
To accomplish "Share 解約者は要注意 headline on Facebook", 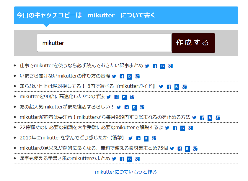I will (x=202, y=118).
